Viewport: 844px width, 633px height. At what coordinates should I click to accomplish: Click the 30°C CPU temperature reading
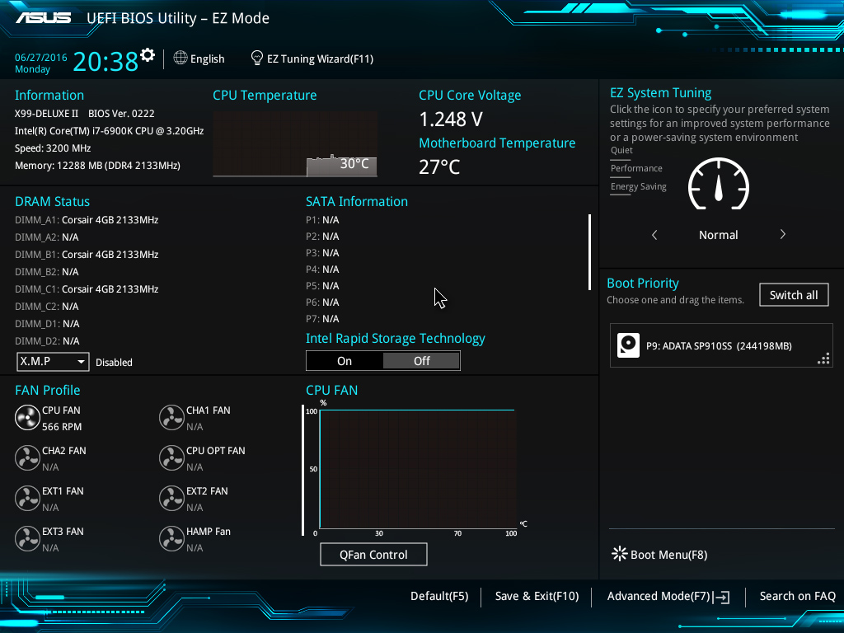coord(354,164)
